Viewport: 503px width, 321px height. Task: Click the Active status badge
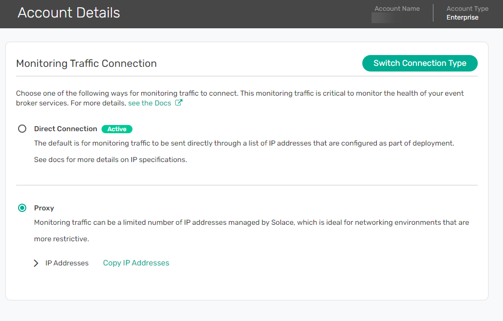[x=117, y=129]
